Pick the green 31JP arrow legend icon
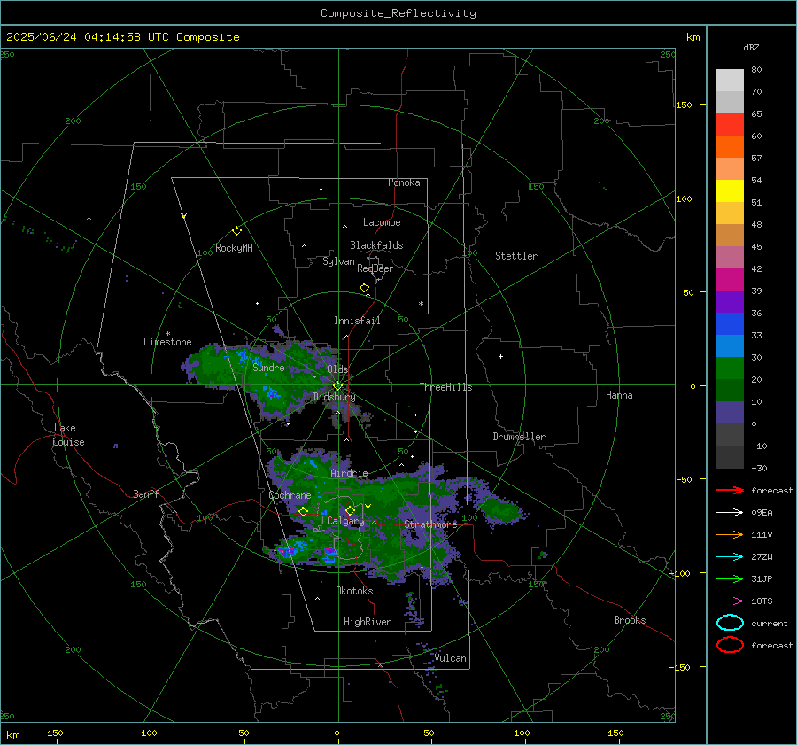The height and width of the screenshot is (745, 797). 730,578
